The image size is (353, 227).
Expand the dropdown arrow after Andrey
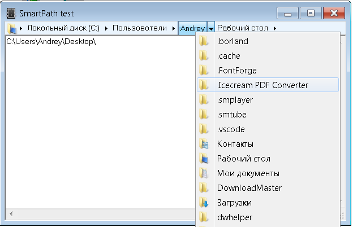tap(211, 28)
